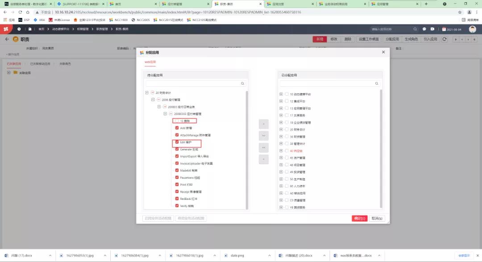Expand the 40 供应链 node

click(281, 151)
